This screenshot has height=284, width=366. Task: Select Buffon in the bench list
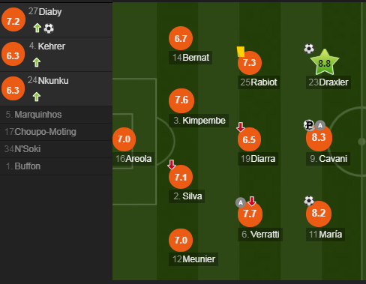pos(56,166)
